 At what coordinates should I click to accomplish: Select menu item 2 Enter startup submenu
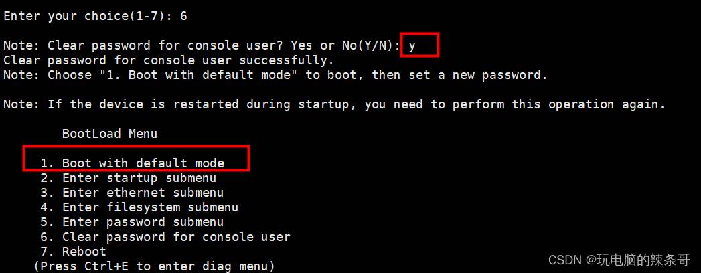click(x=129, y=178)
